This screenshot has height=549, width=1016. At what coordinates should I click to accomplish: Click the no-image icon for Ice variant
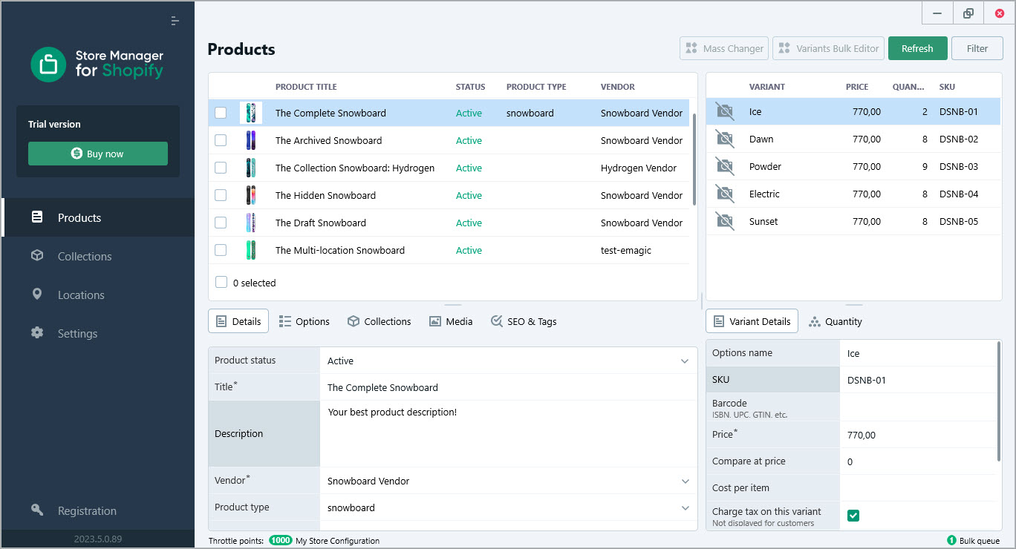pos(724,111)
